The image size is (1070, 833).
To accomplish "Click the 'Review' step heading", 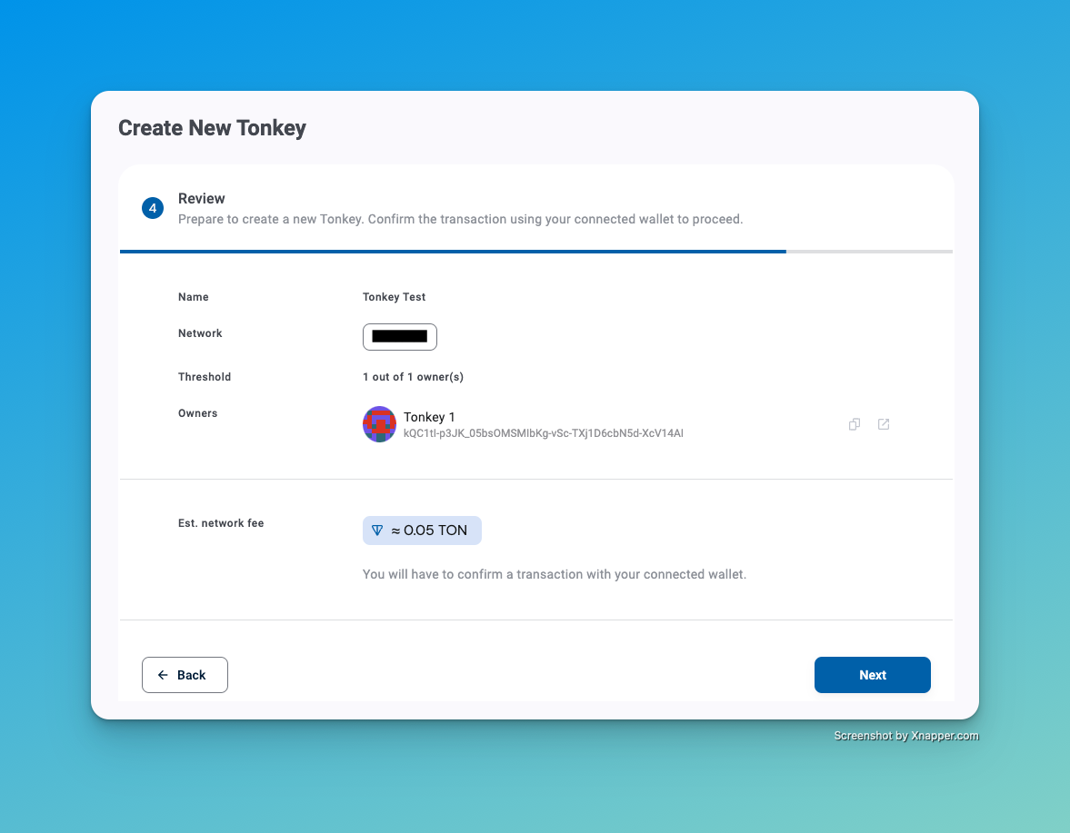I will (201, 198).
